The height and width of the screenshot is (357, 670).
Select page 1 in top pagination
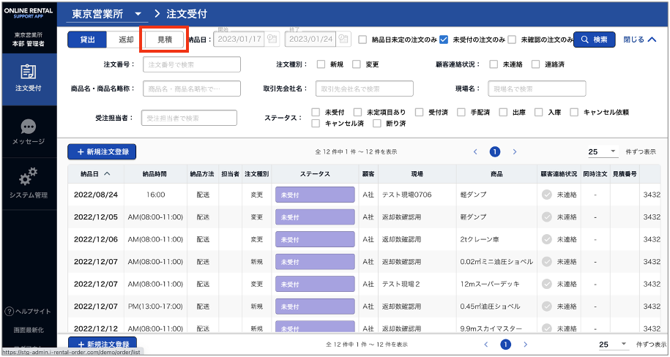(495, 151)
